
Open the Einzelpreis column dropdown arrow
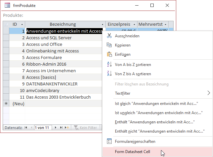point(134,24)
